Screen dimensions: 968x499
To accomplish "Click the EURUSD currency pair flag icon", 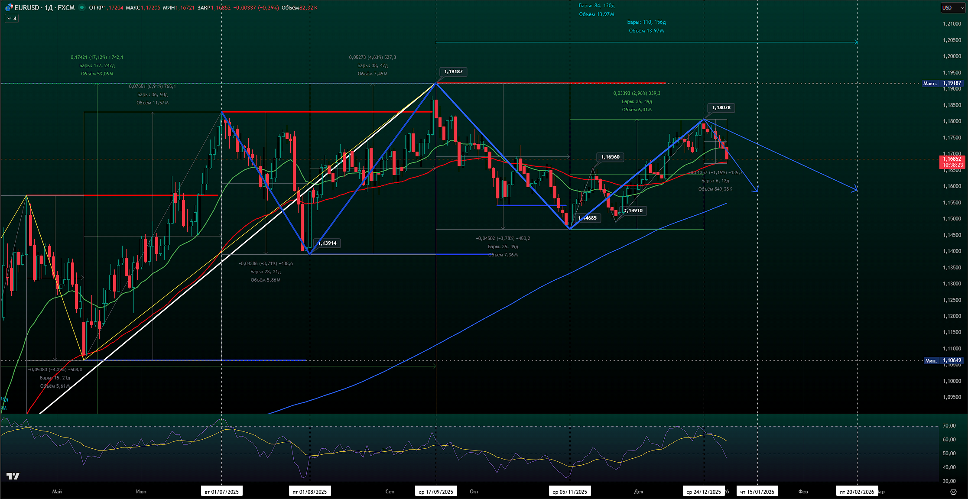I will (9, 7).
